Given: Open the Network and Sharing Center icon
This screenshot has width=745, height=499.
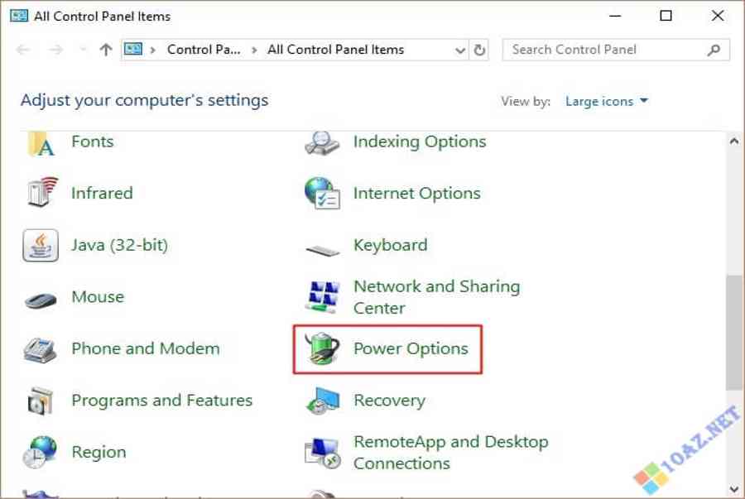Looking at the screenshot, I should pyautogui.click(x=323, y=297).
